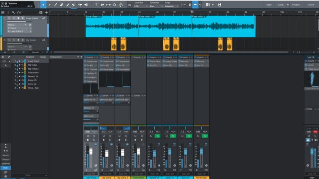The width and height of the screenshot is (319, 179).
Task: Click the first orange Bg Vokal audio clip
Action: click(x=114, y=44)
